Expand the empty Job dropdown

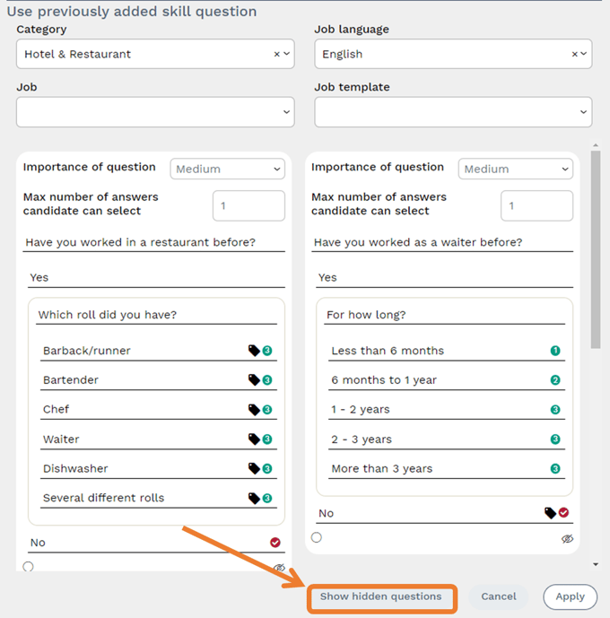click(155, 112)
